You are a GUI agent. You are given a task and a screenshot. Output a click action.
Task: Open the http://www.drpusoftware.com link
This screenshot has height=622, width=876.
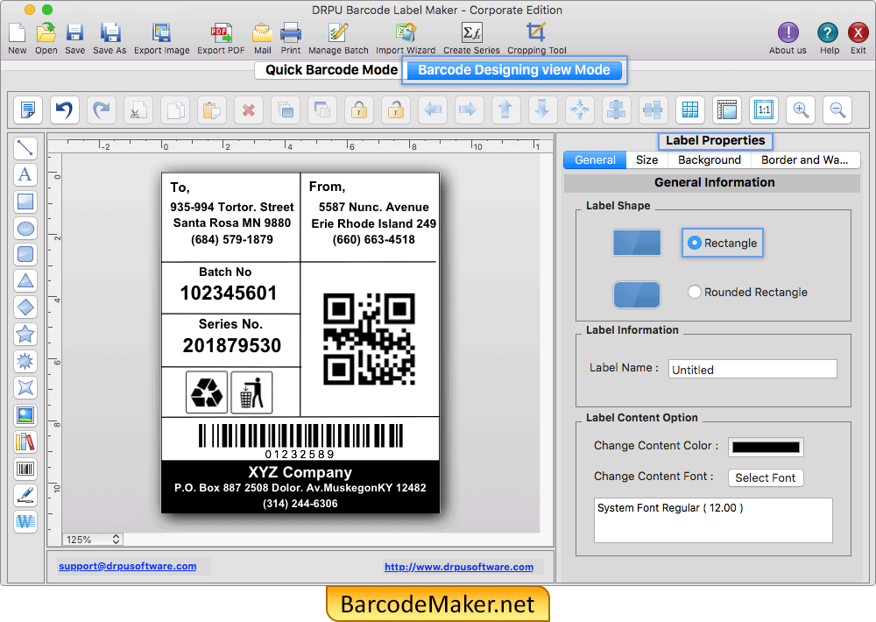459,567
